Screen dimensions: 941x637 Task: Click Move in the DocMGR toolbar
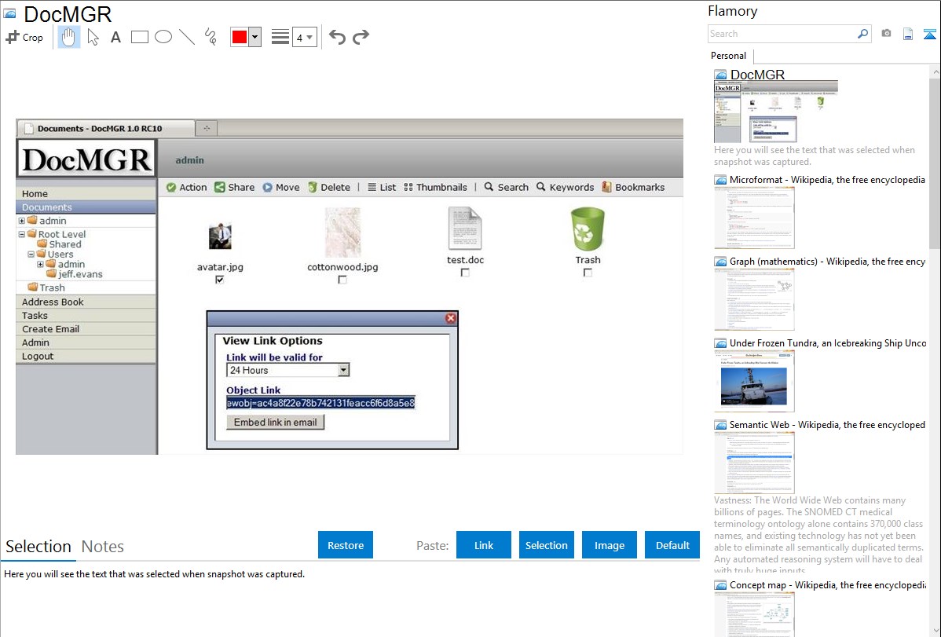tap(281, 187)
